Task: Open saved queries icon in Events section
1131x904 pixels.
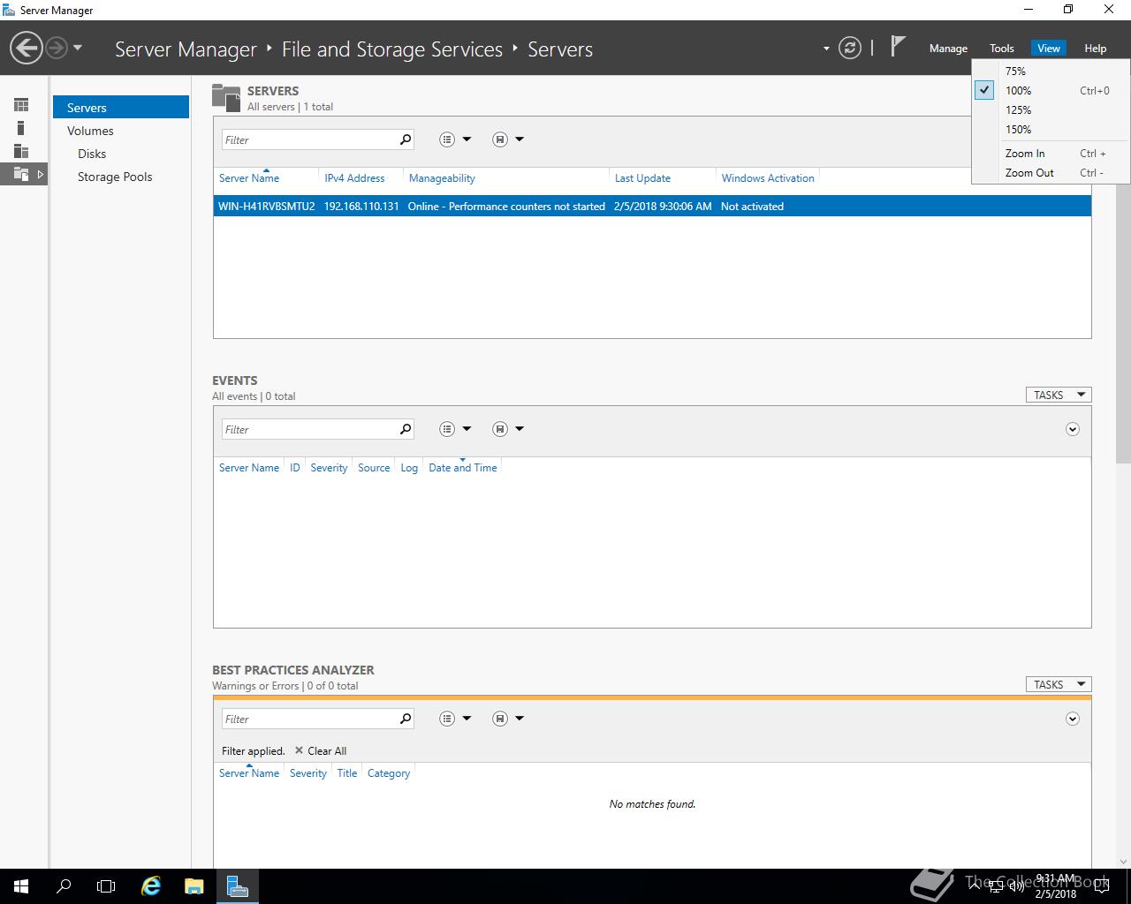Action: click(x=500, y=429)
